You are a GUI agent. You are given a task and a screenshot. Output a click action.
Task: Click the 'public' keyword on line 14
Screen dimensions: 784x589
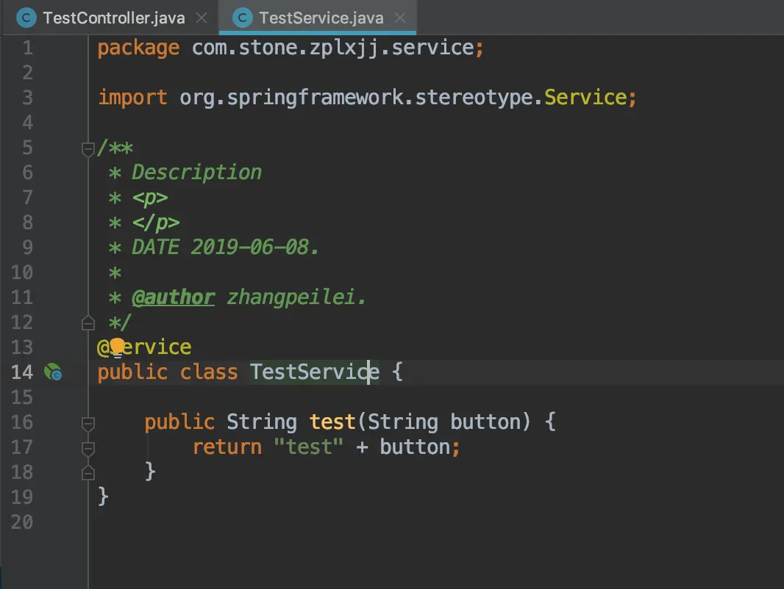click(132, 373)
